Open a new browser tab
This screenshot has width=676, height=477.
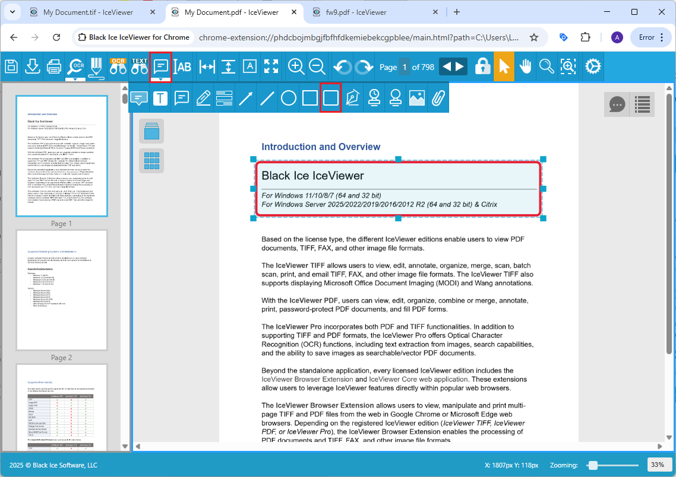[457, 12]
